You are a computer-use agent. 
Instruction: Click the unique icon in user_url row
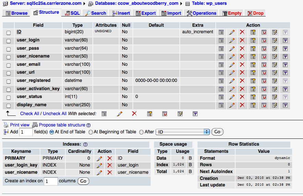point(264,73)
